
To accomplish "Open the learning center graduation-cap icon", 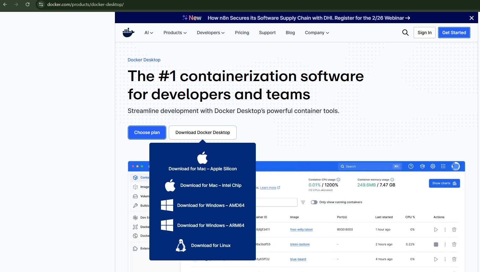I will pos(422,166).
